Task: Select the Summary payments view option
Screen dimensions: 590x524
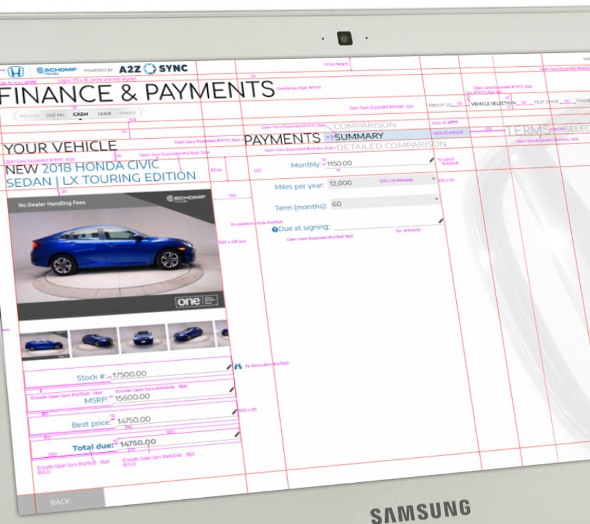Action: 359,136
